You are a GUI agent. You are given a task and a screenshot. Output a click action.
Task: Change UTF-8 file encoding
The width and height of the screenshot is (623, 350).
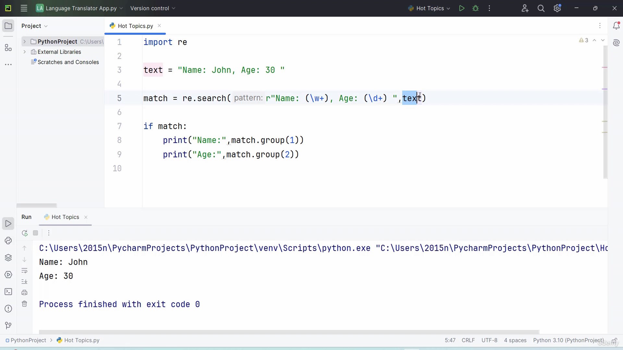[x=489, y=340]
